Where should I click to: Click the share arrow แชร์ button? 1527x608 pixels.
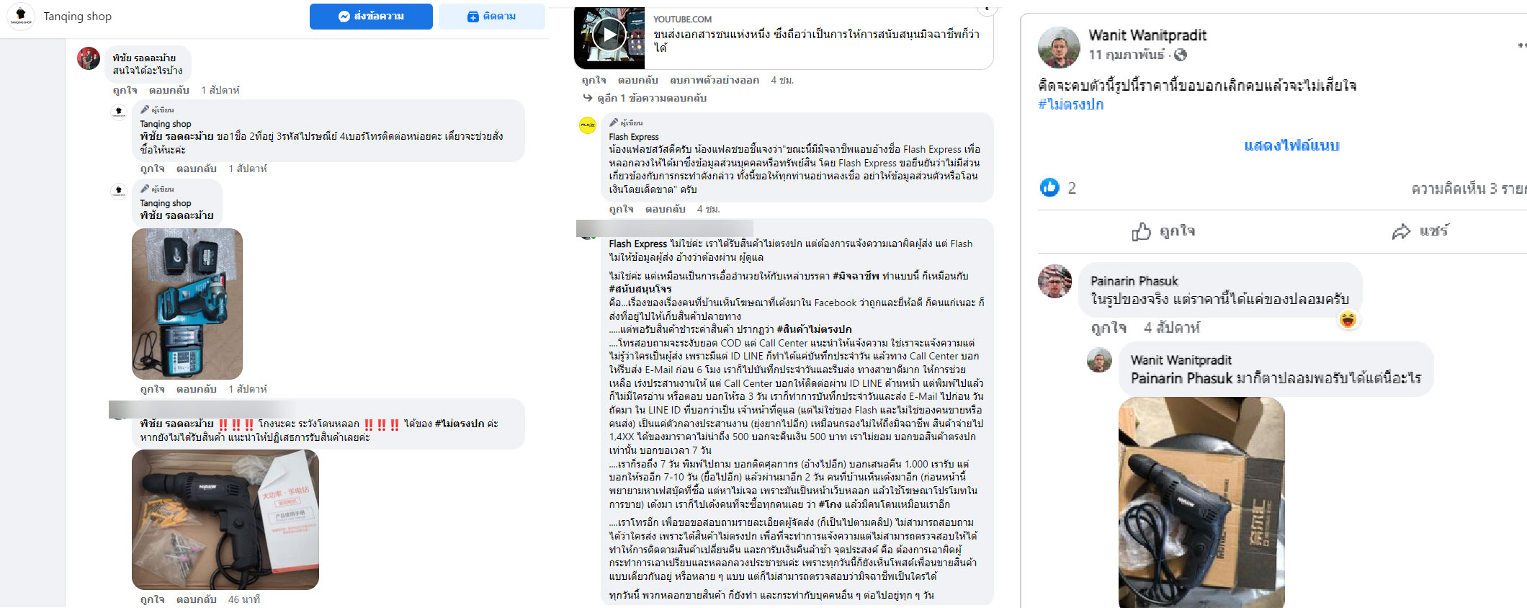(x=1420, y=231)
